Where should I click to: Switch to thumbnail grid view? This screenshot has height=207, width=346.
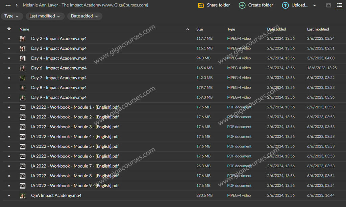328,5
